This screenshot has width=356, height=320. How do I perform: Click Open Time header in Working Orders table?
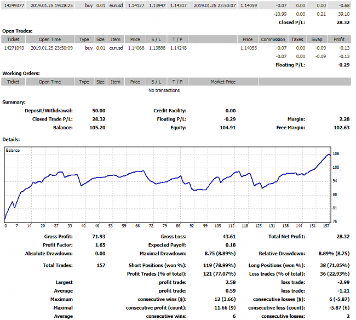coord(50,82)
